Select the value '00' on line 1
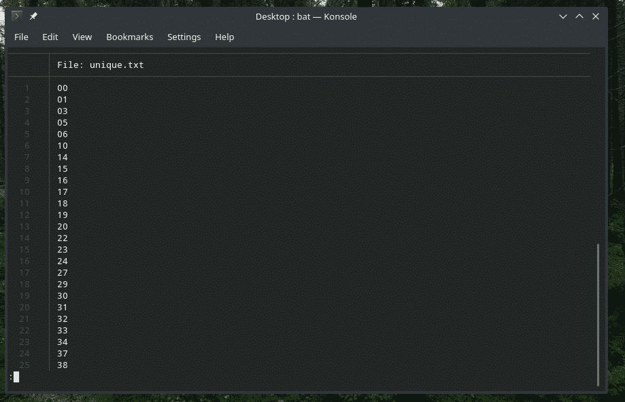The width and height of the screenshot is (625, 402). (63, 88)
